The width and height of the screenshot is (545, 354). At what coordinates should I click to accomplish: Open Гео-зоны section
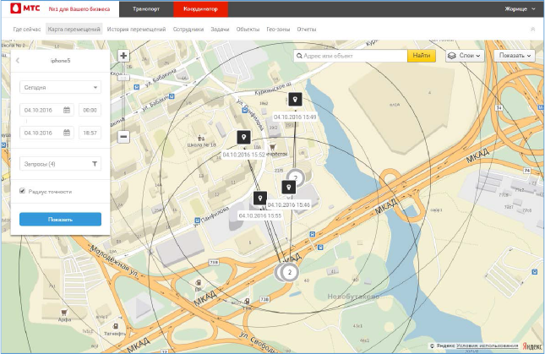coord(278,30)
